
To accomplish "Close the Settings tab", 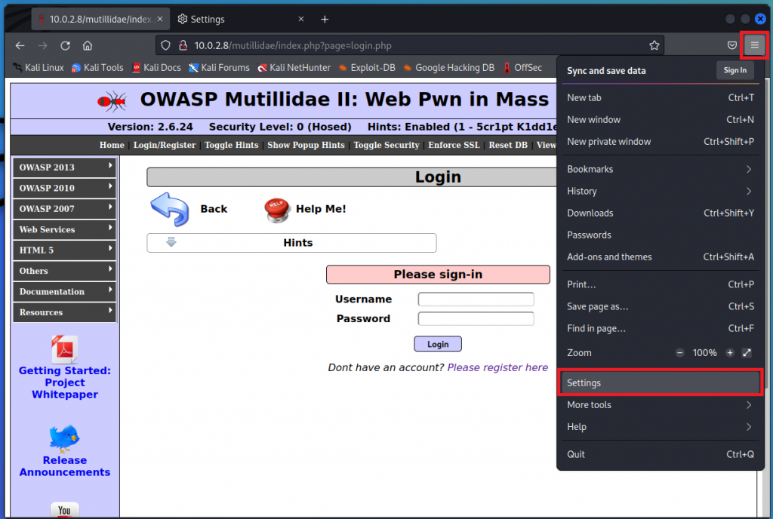I will click(301, 19).
